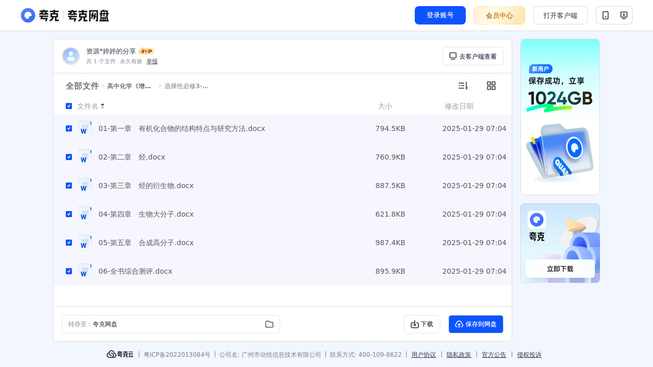Uncheck 05-第五章 合成高分子 checkbox
653x367 pixels.
(69, 243)
